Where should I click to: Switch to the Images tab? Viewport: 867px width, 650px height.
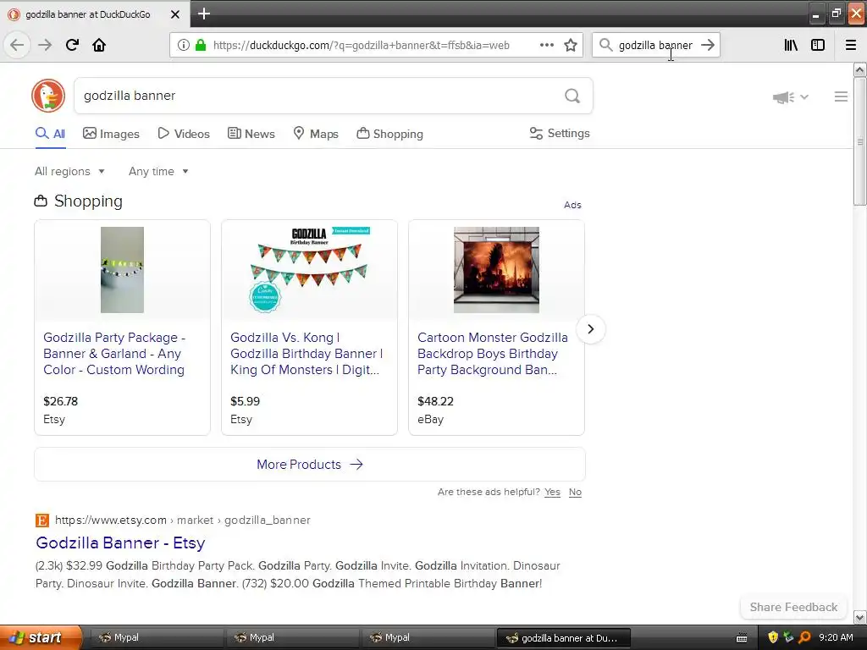(111, 134)
